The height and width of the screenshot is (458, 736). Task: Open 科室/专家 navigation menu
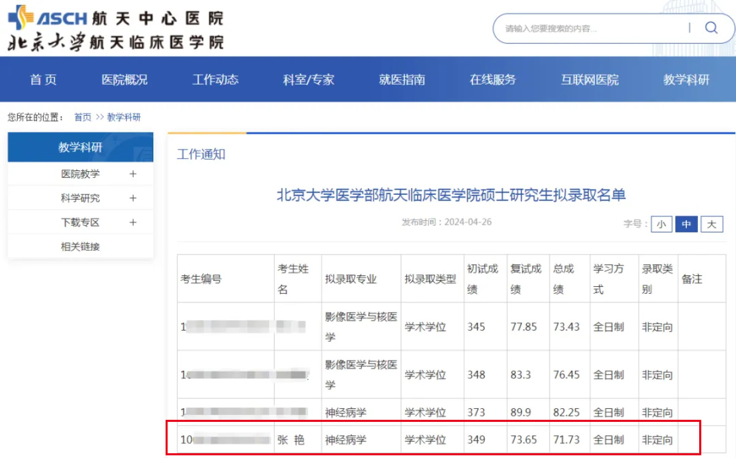point(309,80)
